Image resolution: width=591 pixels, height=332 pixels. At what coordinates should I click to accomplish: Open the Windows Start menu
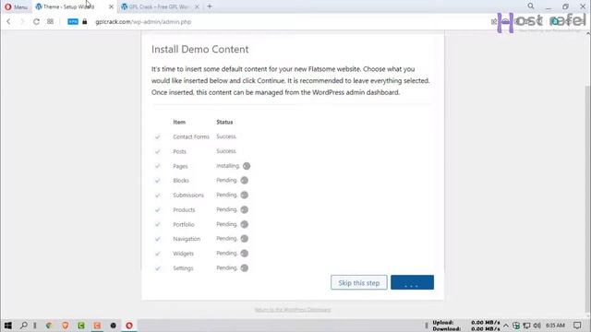pos(7,326)
